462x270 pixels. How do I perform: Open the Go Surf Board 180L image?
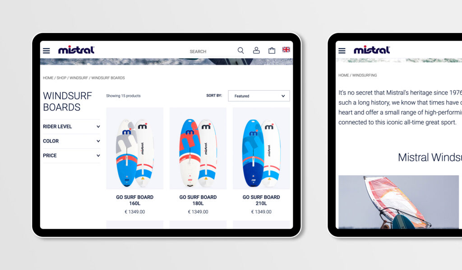(198, 148)
